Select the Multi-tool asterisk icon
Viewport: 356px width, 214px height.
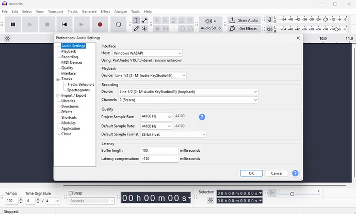[144, 29]
